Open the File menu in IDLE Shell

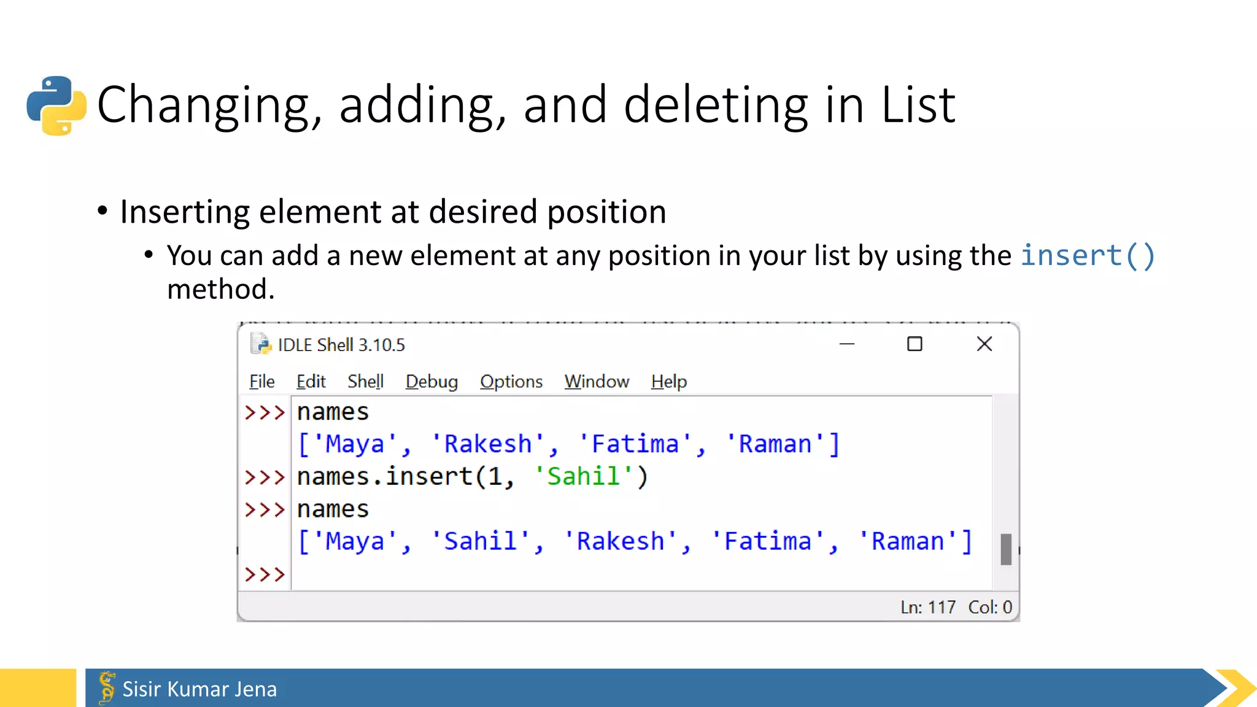(262, 381)
